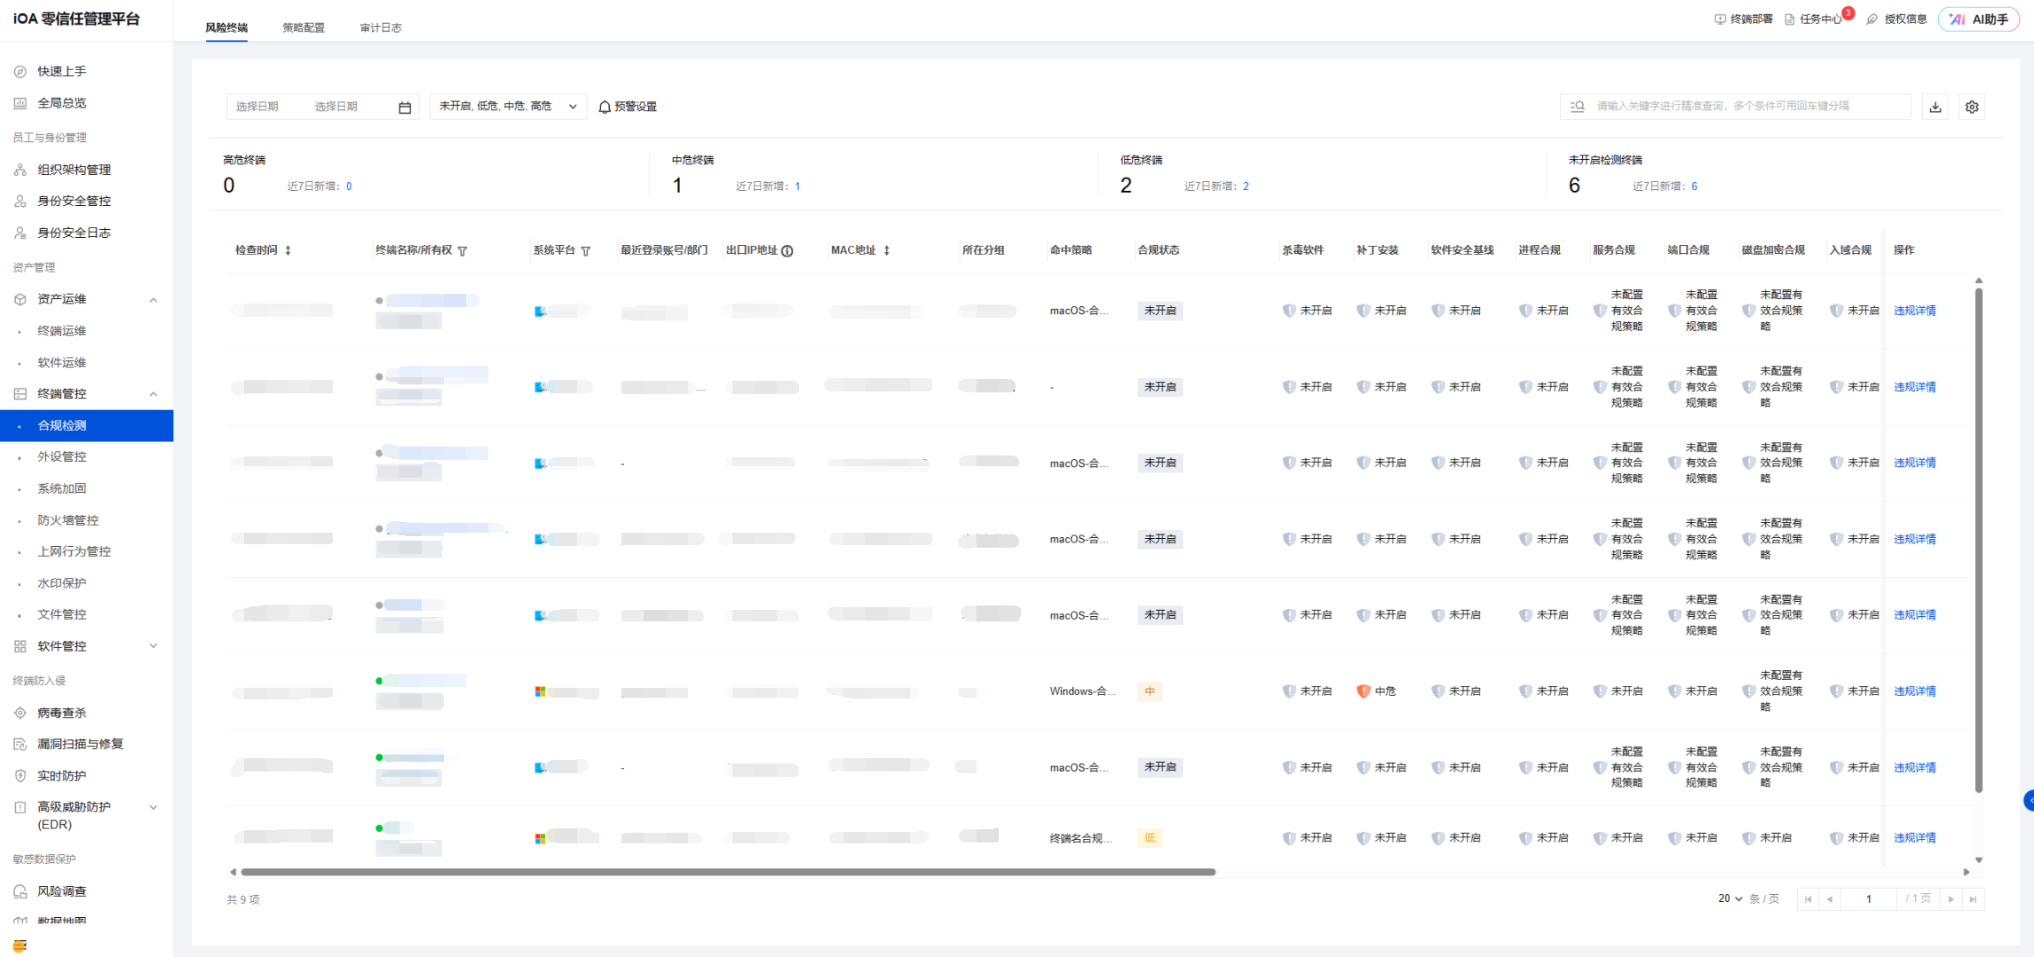This screenshot has height=957, width=2034.
Task: Open 违规详情 for the Windows-合规 row
Action: [x=1915, y=691]
